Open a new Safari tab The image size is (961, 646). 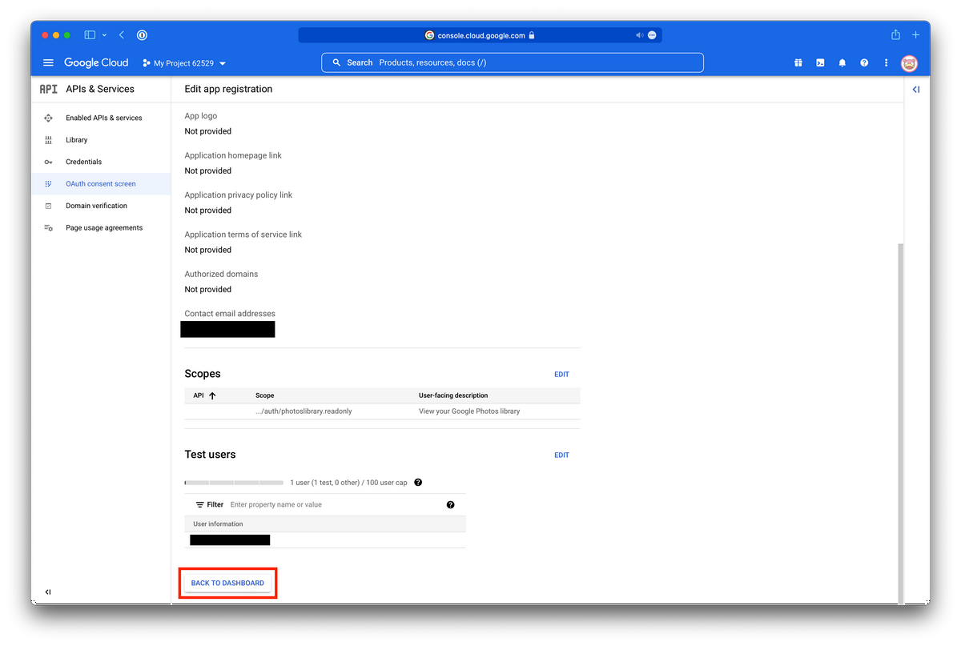916,35
